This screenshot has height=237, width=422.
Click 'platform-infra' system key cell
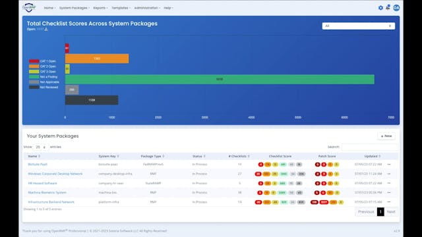(109, 202)
